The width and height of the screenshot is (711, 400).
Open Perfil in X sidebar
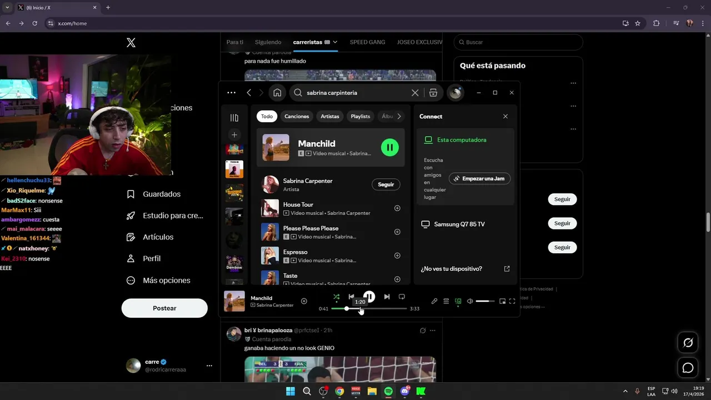pos(143,259)
